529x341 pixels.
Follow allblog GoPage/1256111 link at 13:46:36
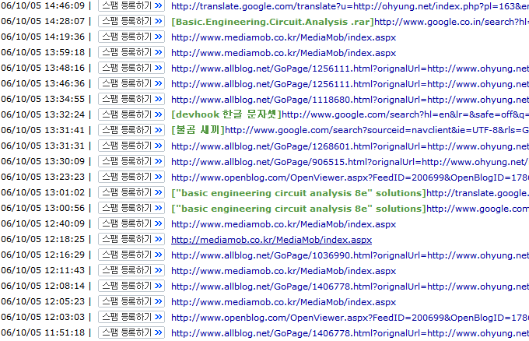[x=350, y=84]
